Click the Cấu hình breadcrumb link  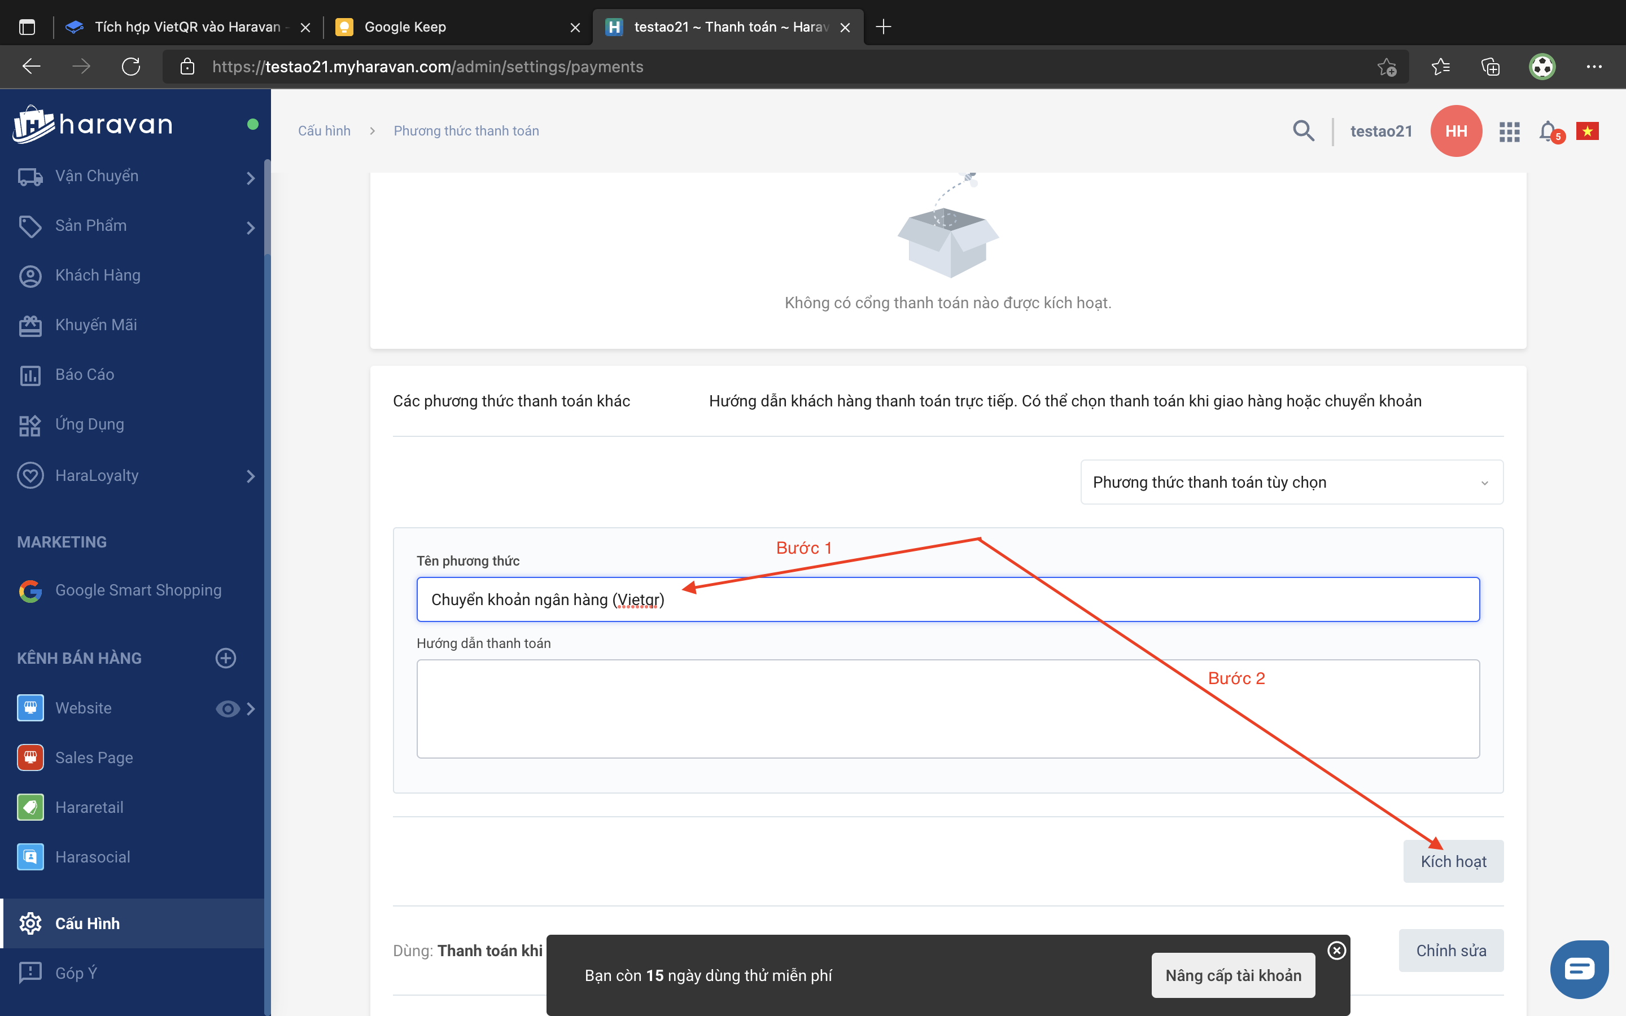(325, 131)
